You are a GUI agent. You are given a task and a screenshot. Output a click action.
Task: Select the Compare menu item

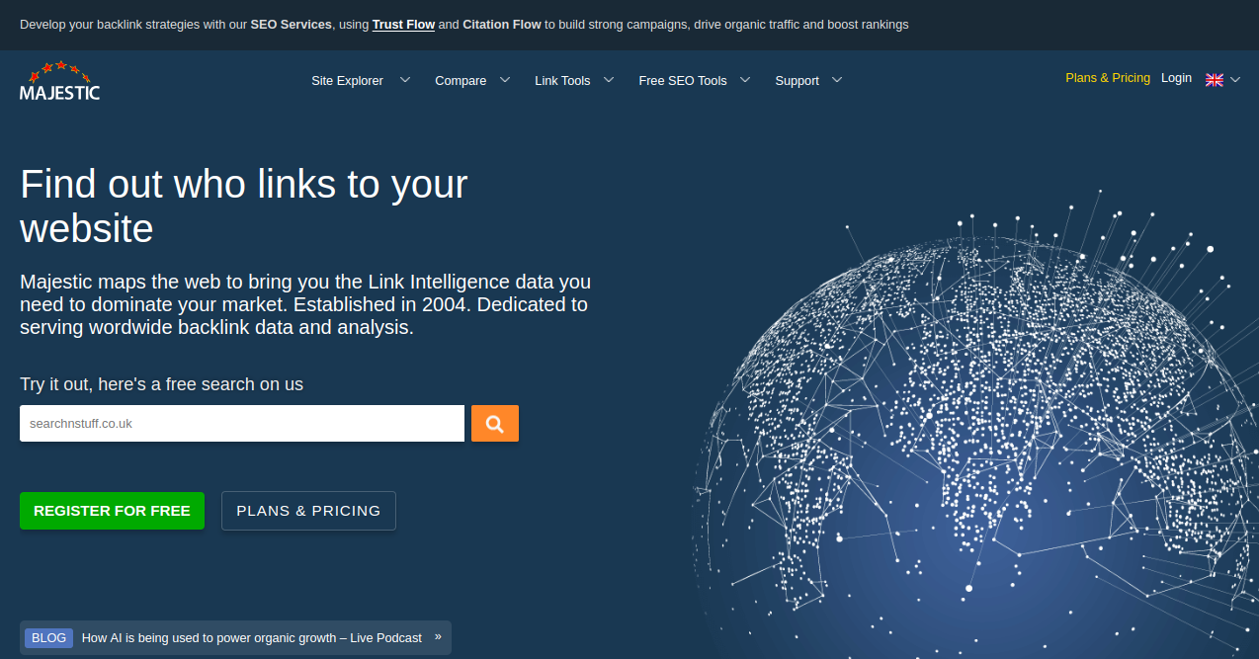click(x=461, y=80)
